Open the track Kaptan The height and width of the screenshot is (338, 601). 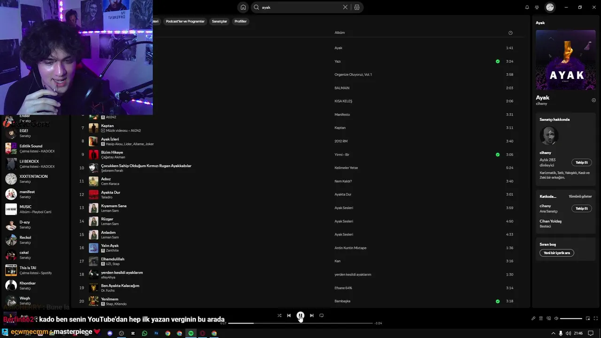(x=107, y=126)
